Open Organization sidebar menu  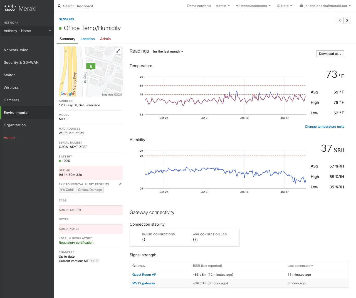[27, 125]
